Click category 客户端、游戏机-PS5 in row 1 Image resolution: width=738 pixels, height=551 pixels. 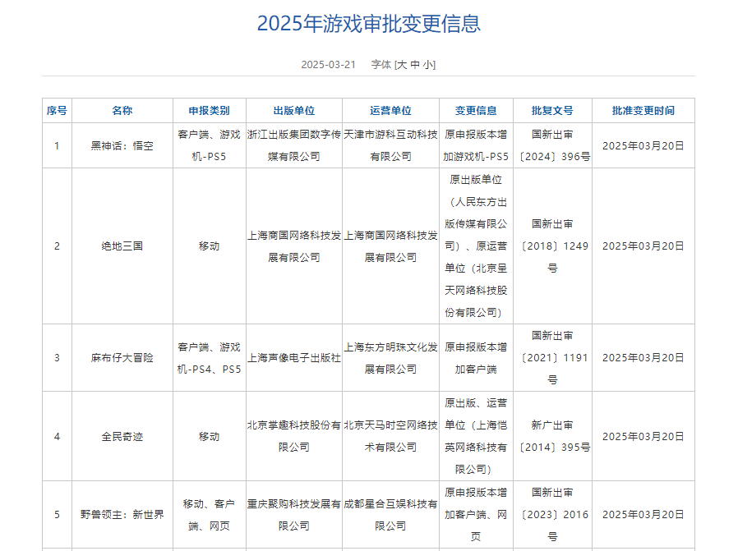coord(209,145)
